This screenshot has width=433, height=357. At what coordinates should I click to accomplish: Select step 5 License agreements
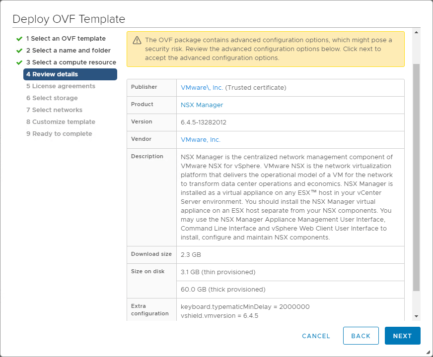[61, 86]
